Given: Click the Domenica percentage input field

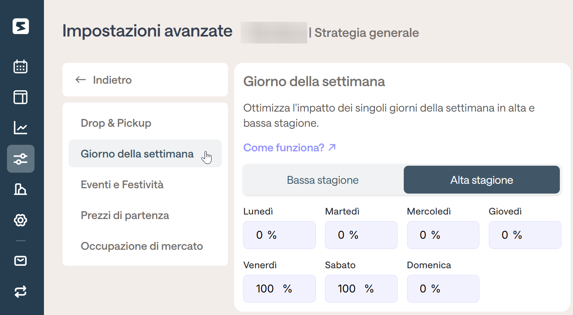Looking at the screenshot, I should pyautogui.click(x=443, y=289).
